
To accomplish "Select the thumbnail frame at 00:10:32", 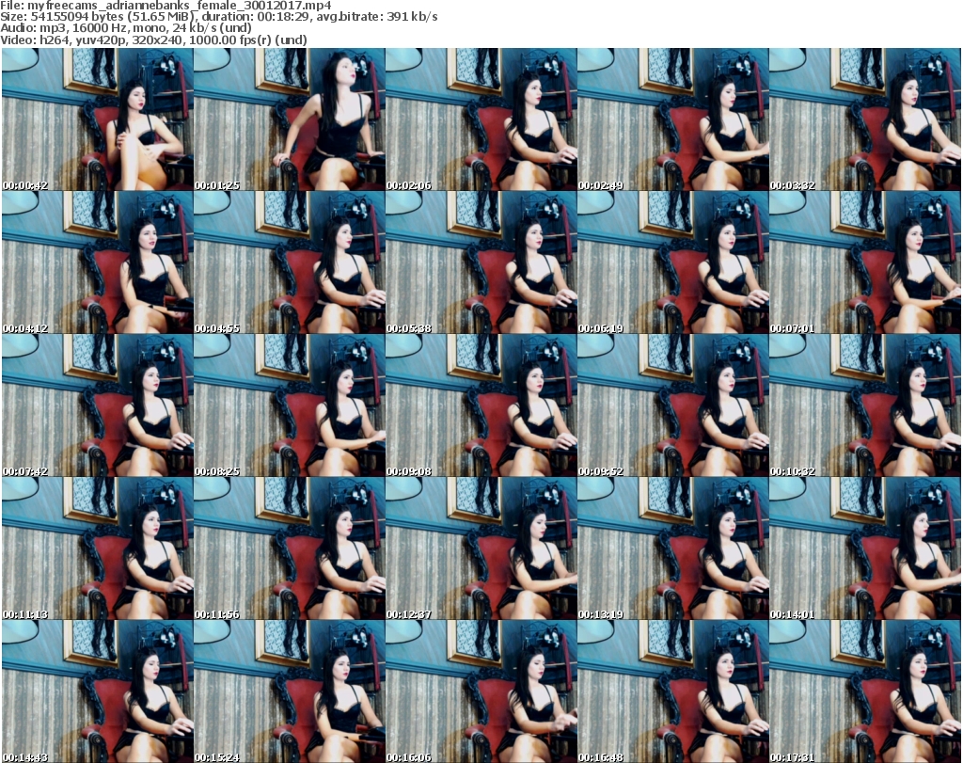I will (865, 405).
